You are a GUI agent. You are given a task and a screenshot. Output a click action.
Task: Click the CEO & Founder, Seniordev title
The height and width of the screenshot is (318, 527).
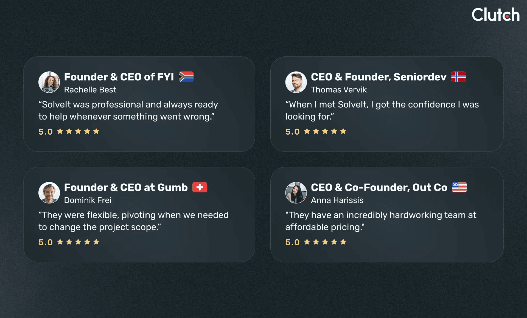tap(379, 77)
